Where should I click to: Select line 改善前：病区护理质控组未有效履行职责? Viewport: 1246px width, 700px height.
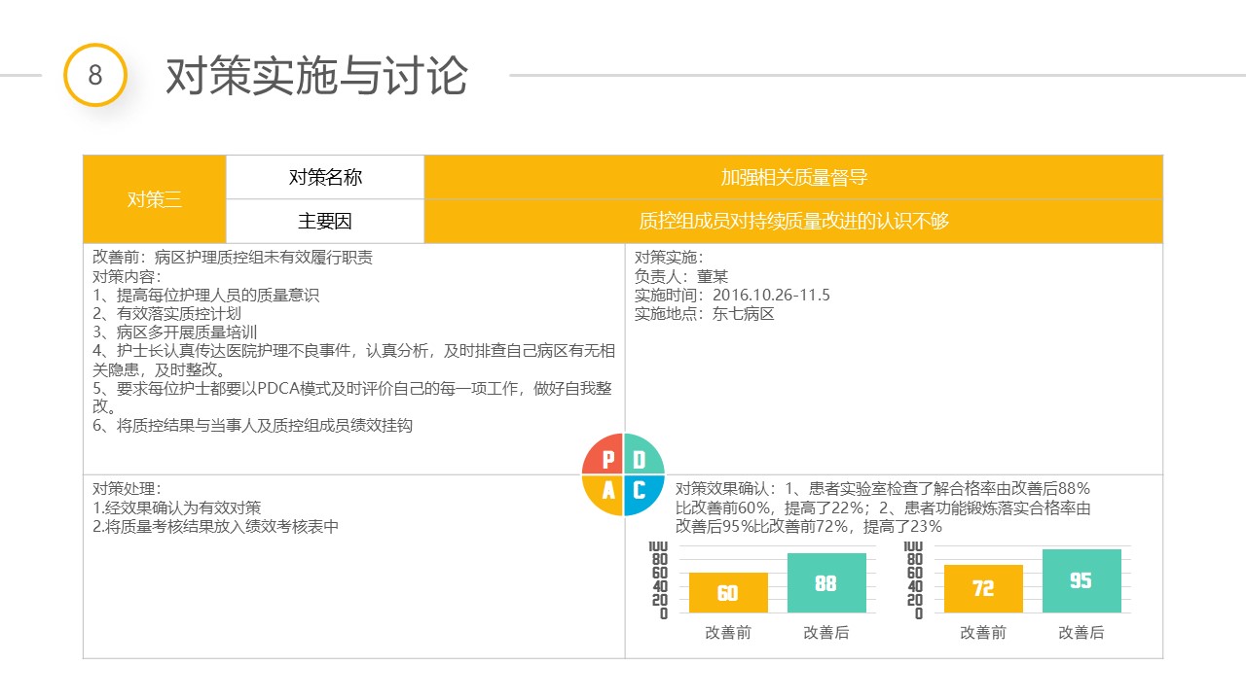[x=233, y=258]
